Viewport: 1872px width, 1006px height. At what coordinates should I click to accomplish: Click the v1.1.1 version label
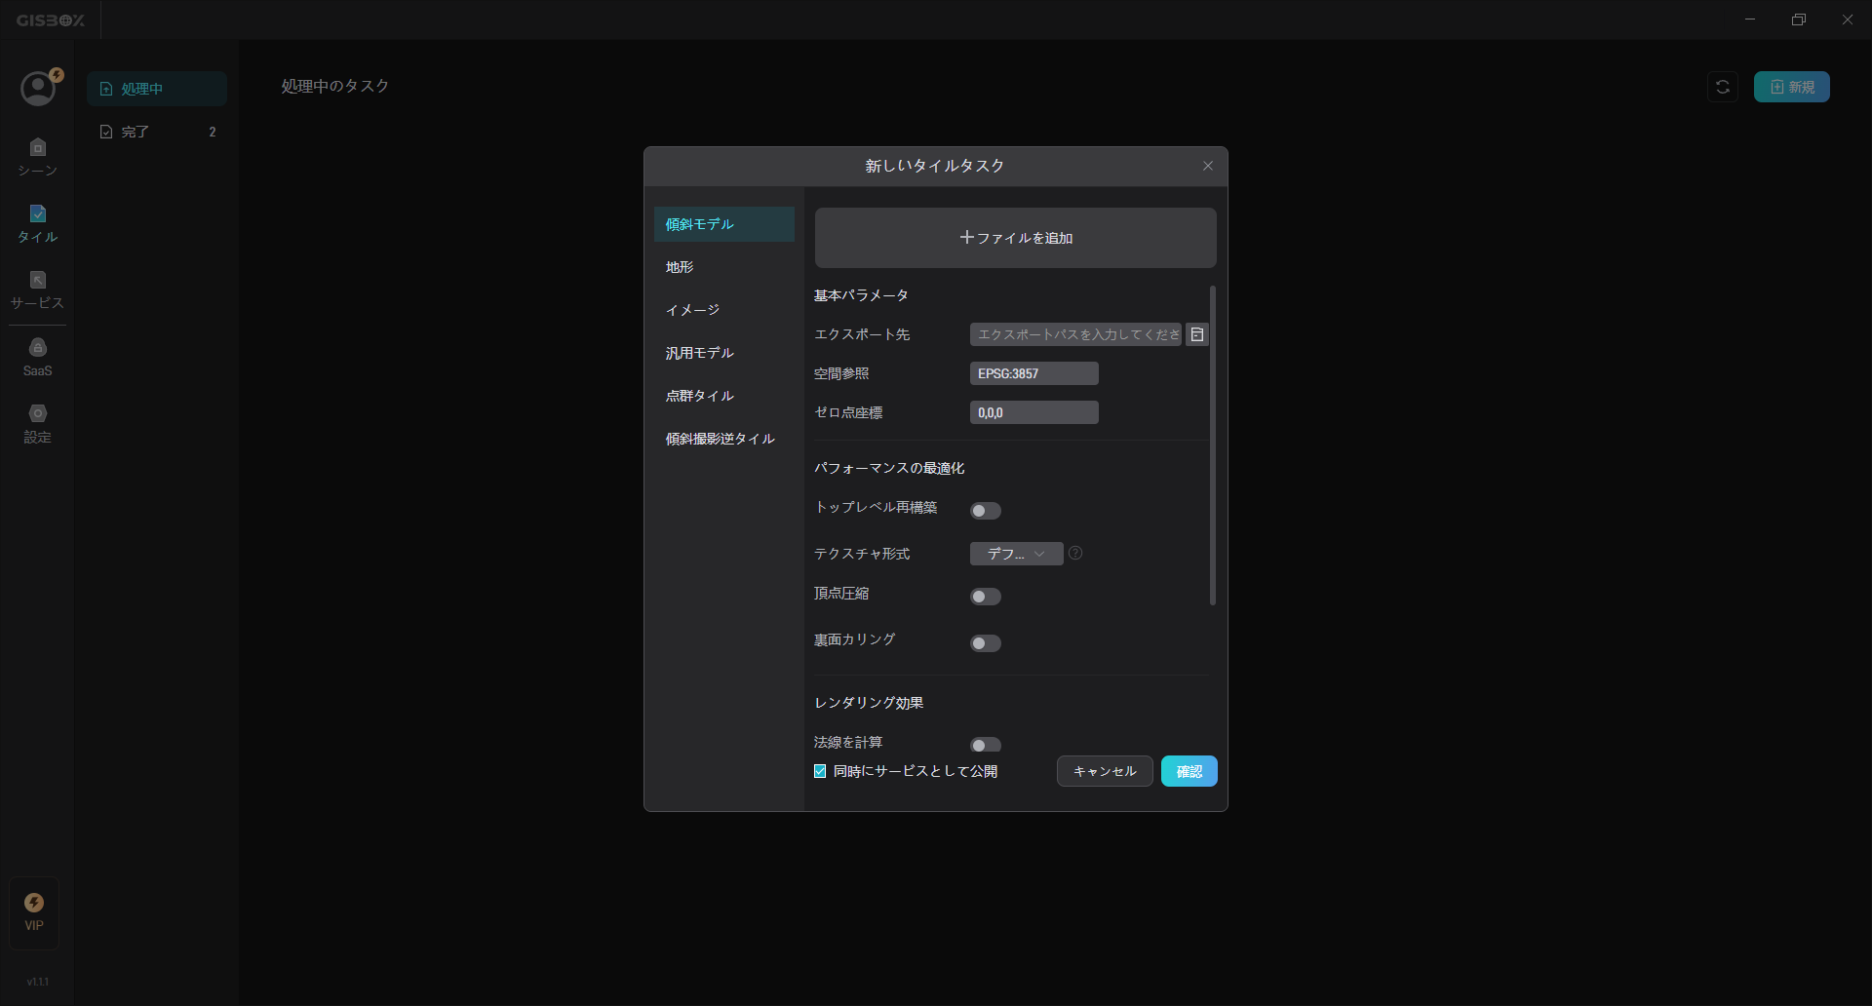coord(37,982)
